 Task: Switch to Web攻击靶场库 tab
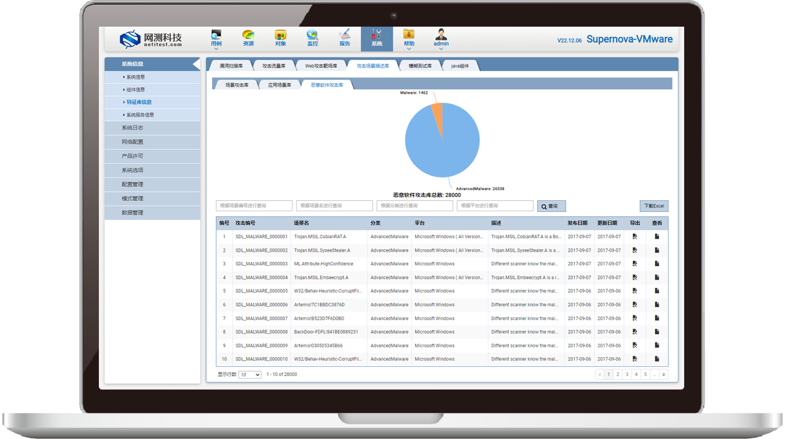pyautogui.click(x=321, y=66)
